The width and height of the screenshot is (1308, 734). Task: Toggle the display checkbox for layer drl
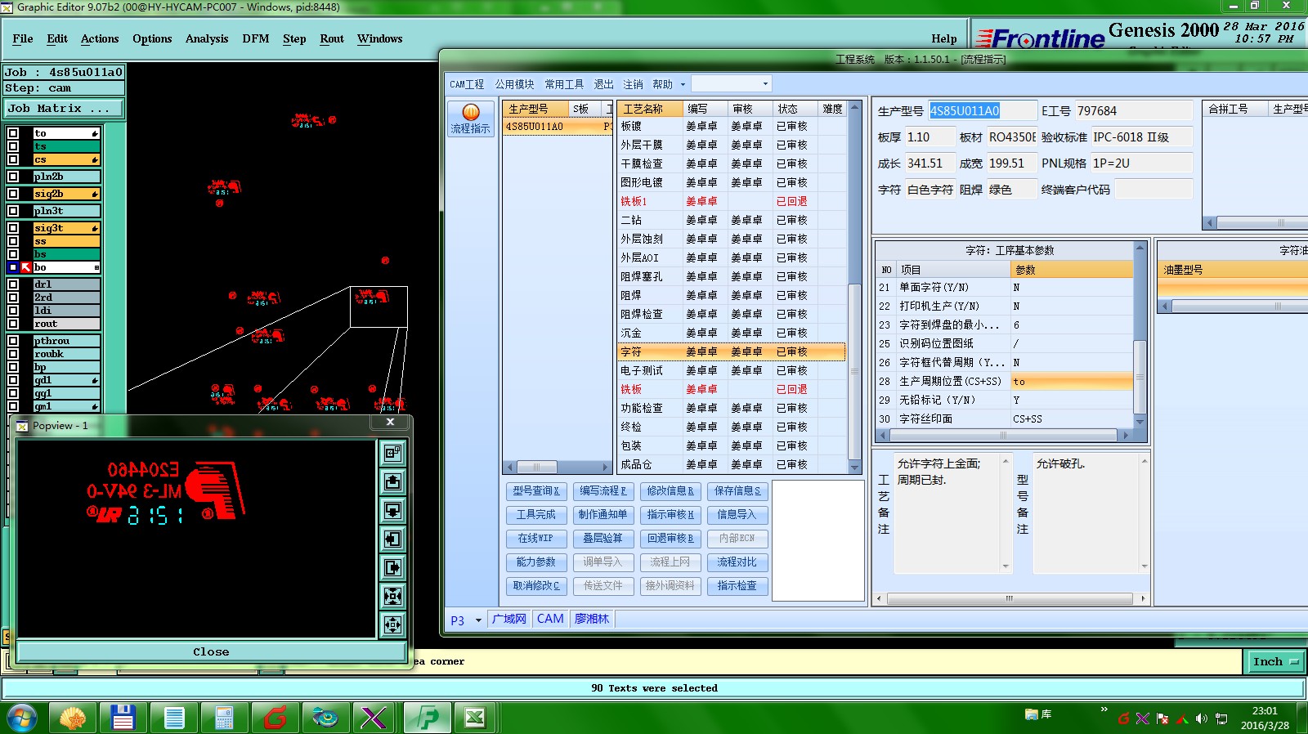[x=13, y=284]
